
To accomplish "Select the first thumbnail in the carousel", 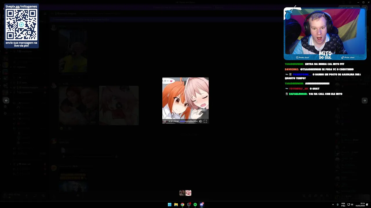I will (x=182, y=193).
